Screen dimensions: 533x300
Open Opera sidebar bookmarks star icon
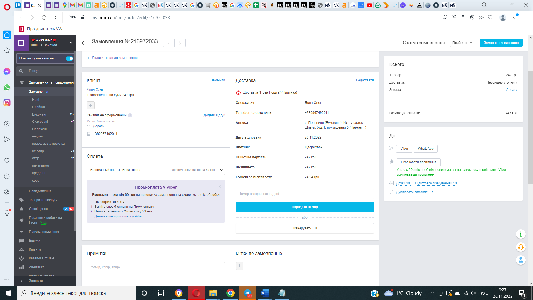coord(7,50)
